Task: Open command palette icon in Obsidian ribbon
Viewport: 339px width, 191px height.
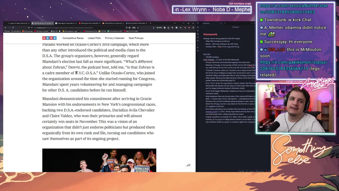Action: 198,44
